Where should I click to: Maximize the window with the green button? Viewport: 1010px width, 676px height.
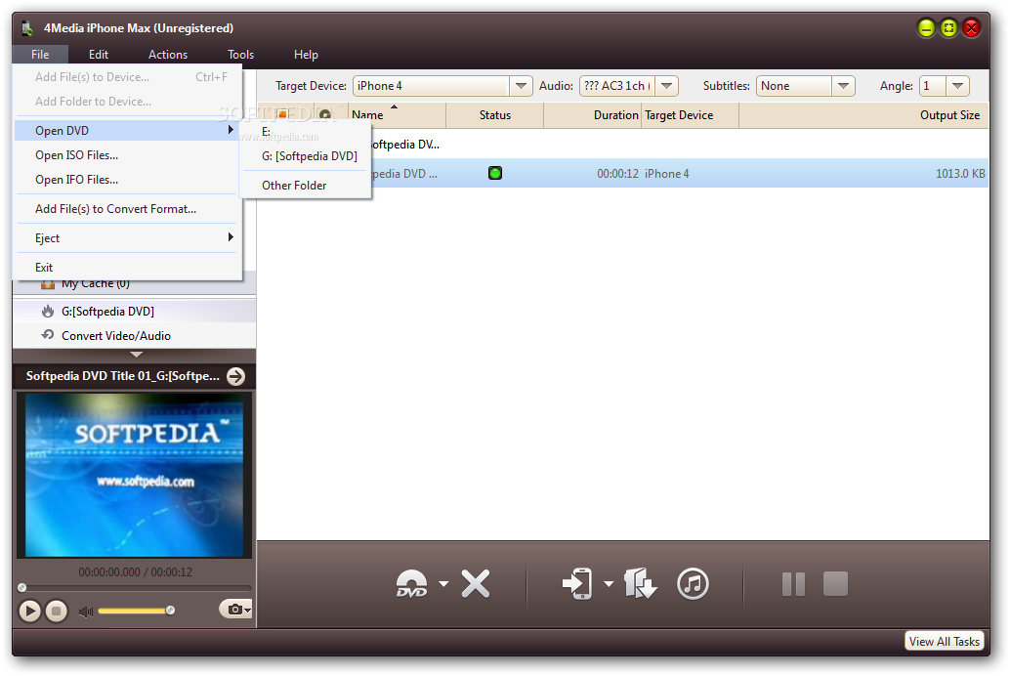948,27
